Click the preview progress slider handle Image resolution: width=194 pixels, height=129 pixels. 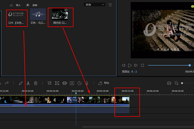click(190, 65)
